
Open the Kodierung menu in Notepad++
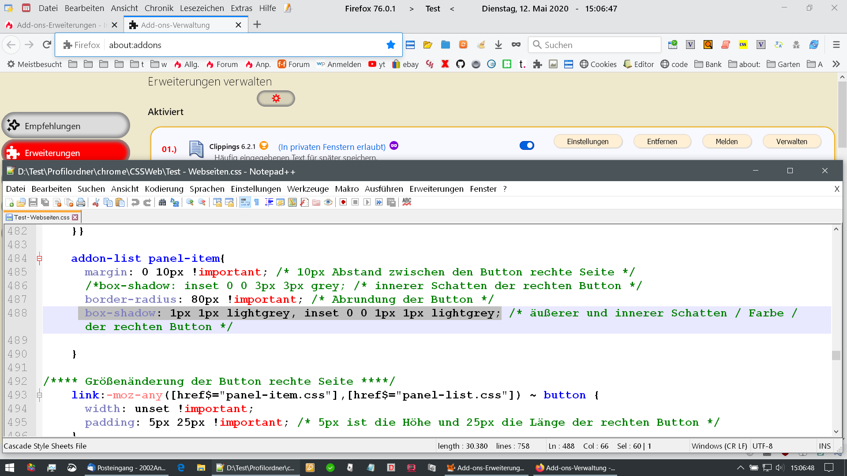tap(164, 189)
